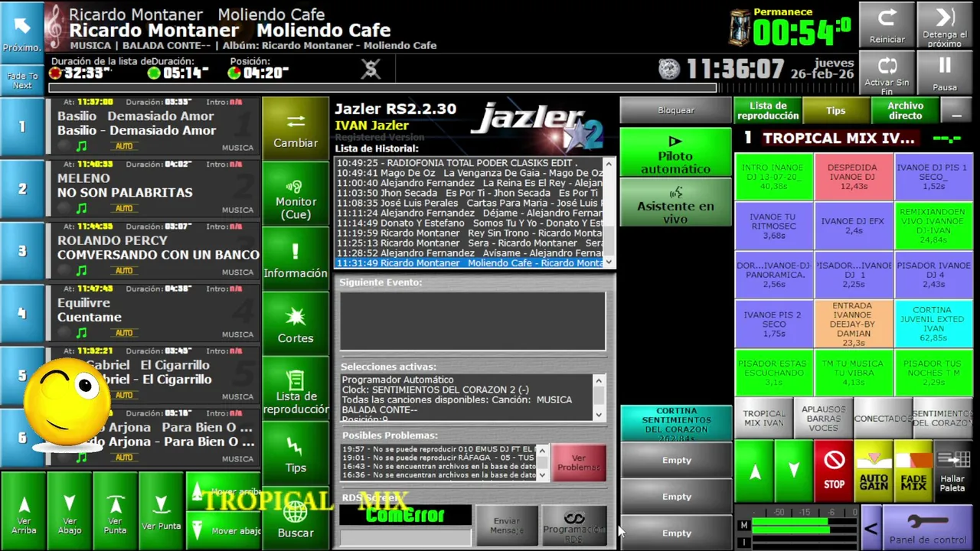Play the IVANOE DJ EFX jingle
Viewport: 980px width, 551px height.
point(853,226)
